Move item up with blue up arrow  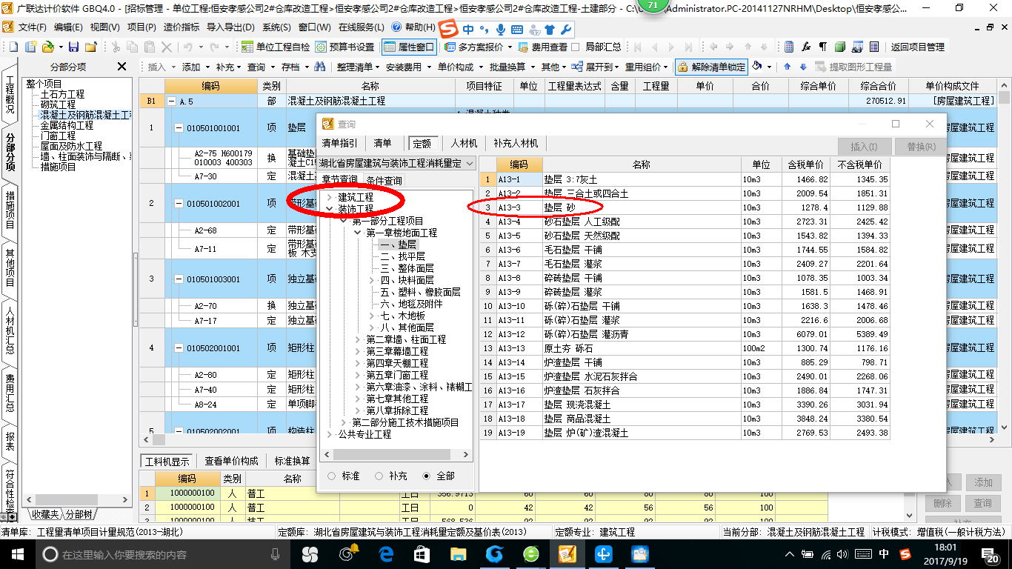click(787, 67)
